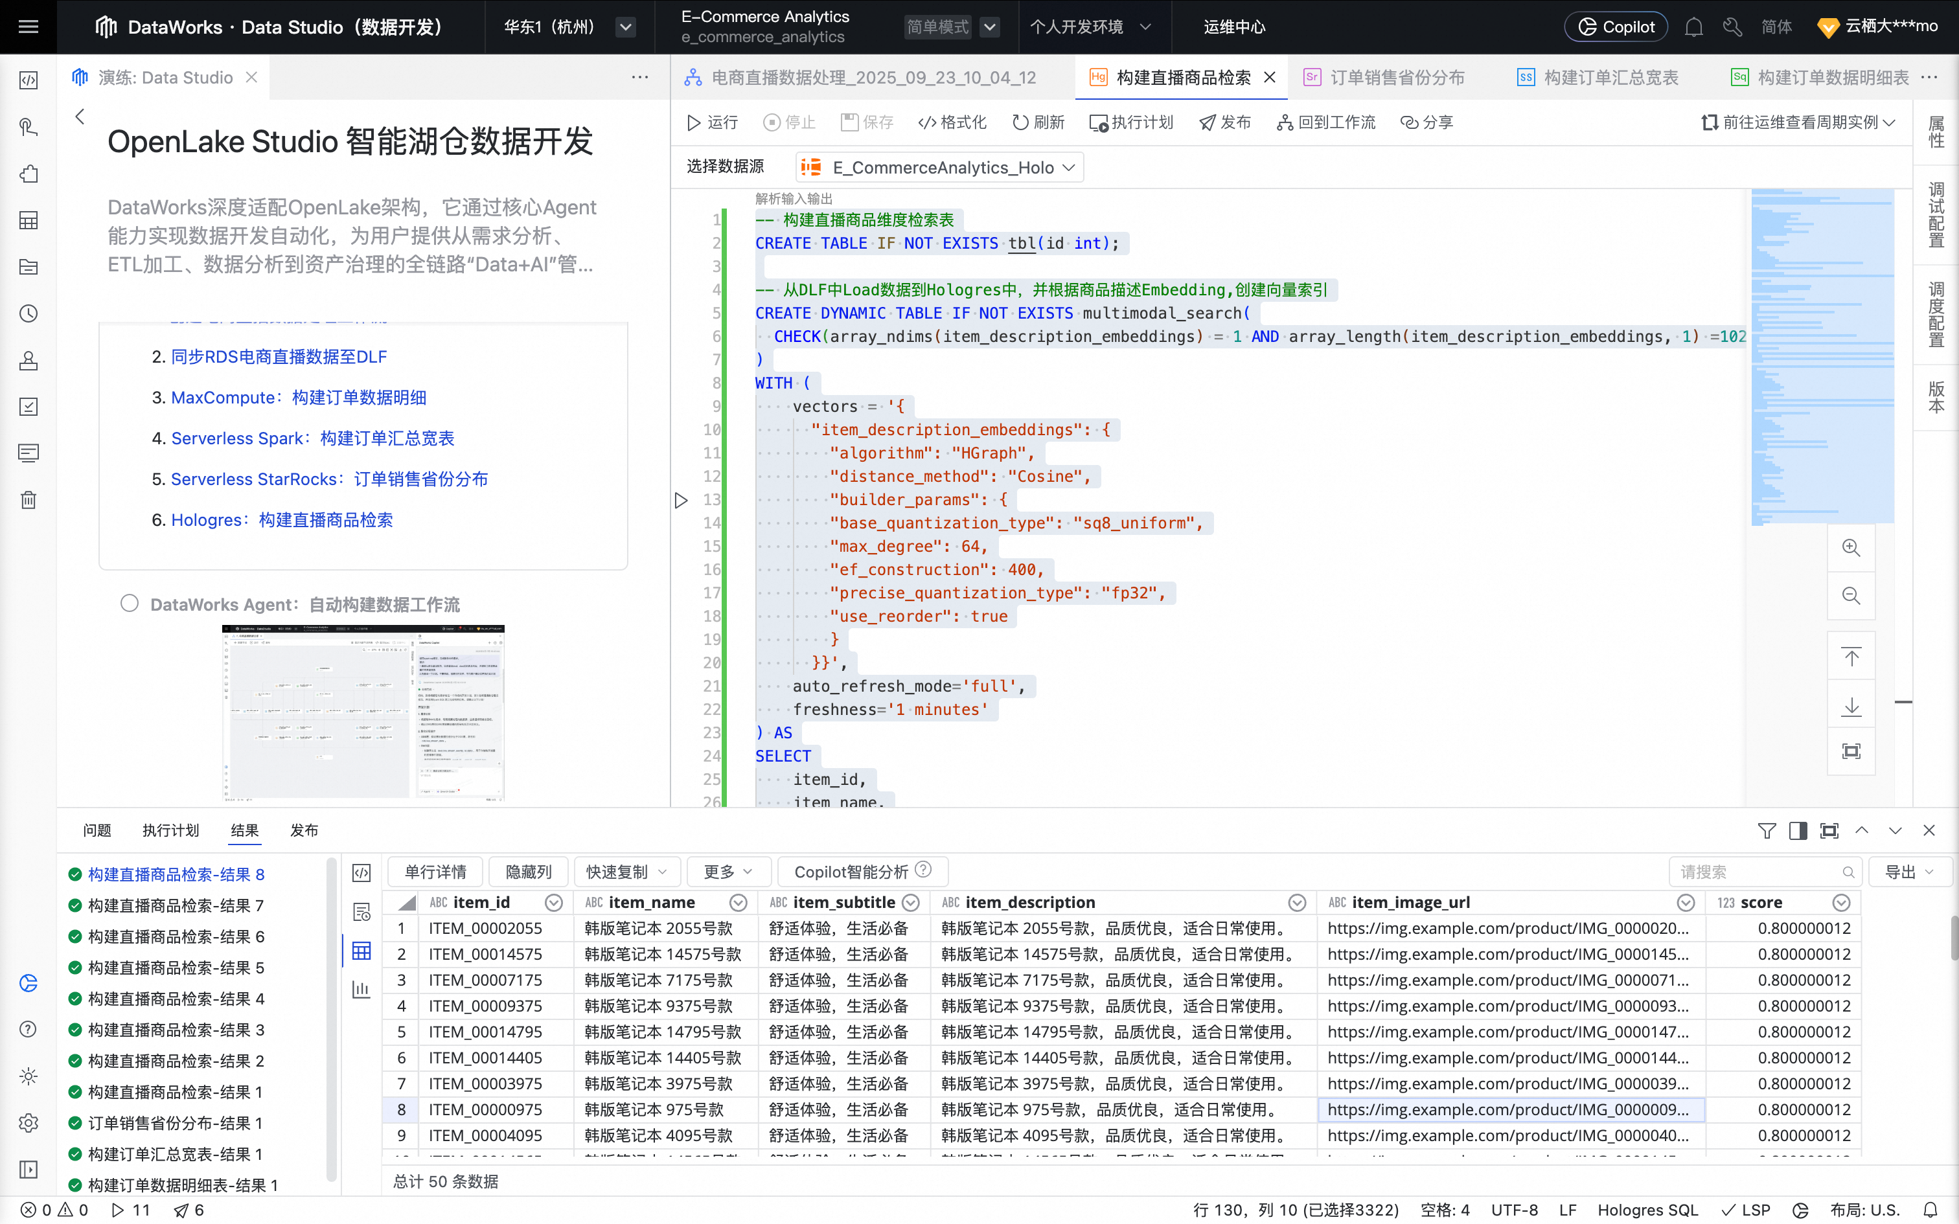Open the 问题 tab in bottom panel
1959x1224 pixels.
[x=97, y=830]
